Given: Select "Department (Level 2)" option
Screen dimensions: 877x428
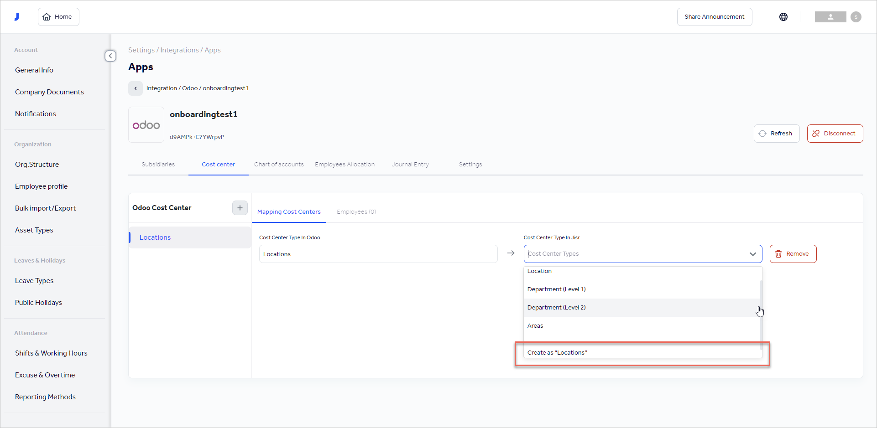Looking at the screenshot, I should tap(556, 307).
